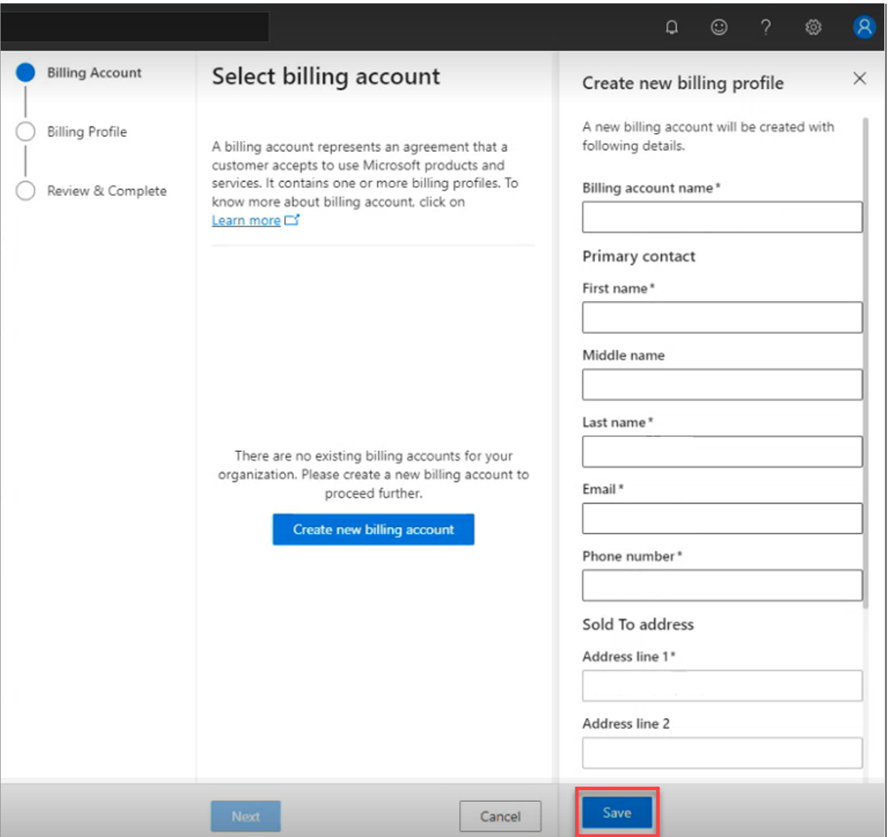Click the Cancel button
Screen dimensions: 889x837
click(500, 816)
